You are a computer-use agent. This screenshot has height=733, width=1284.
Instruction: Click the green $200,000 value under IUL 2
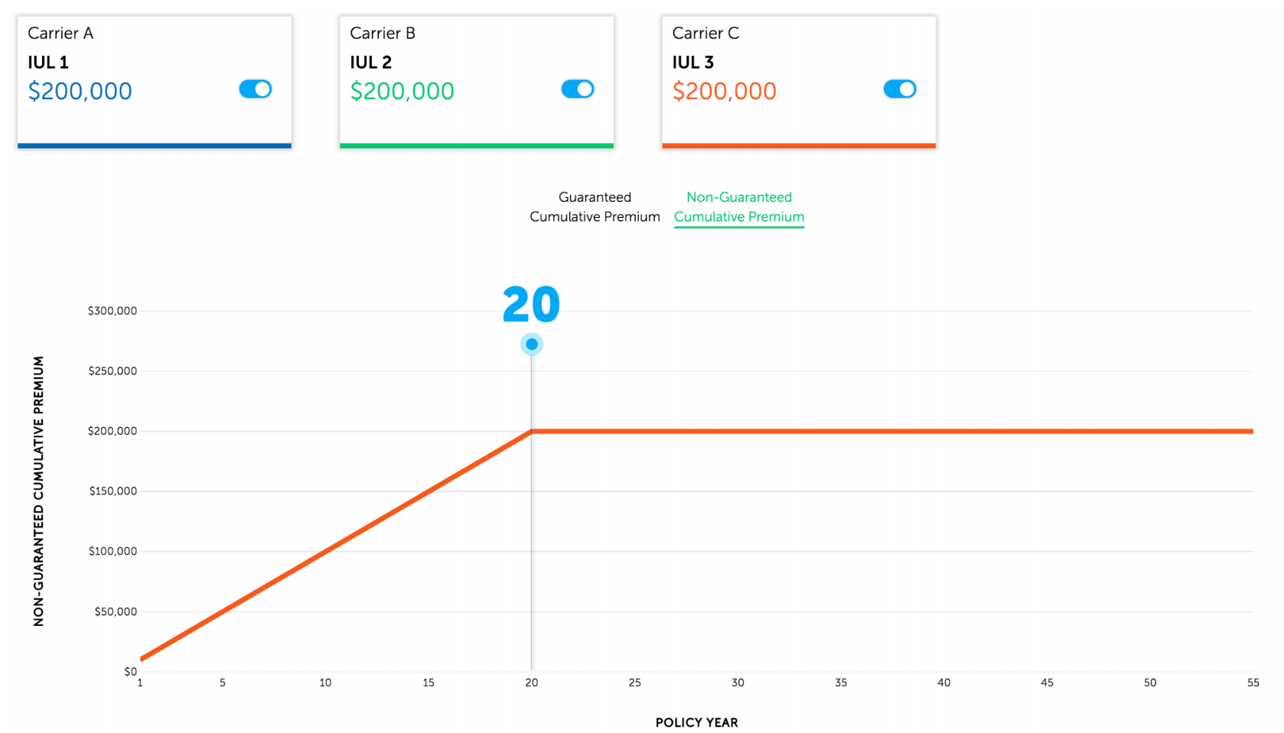coord(402,90)
